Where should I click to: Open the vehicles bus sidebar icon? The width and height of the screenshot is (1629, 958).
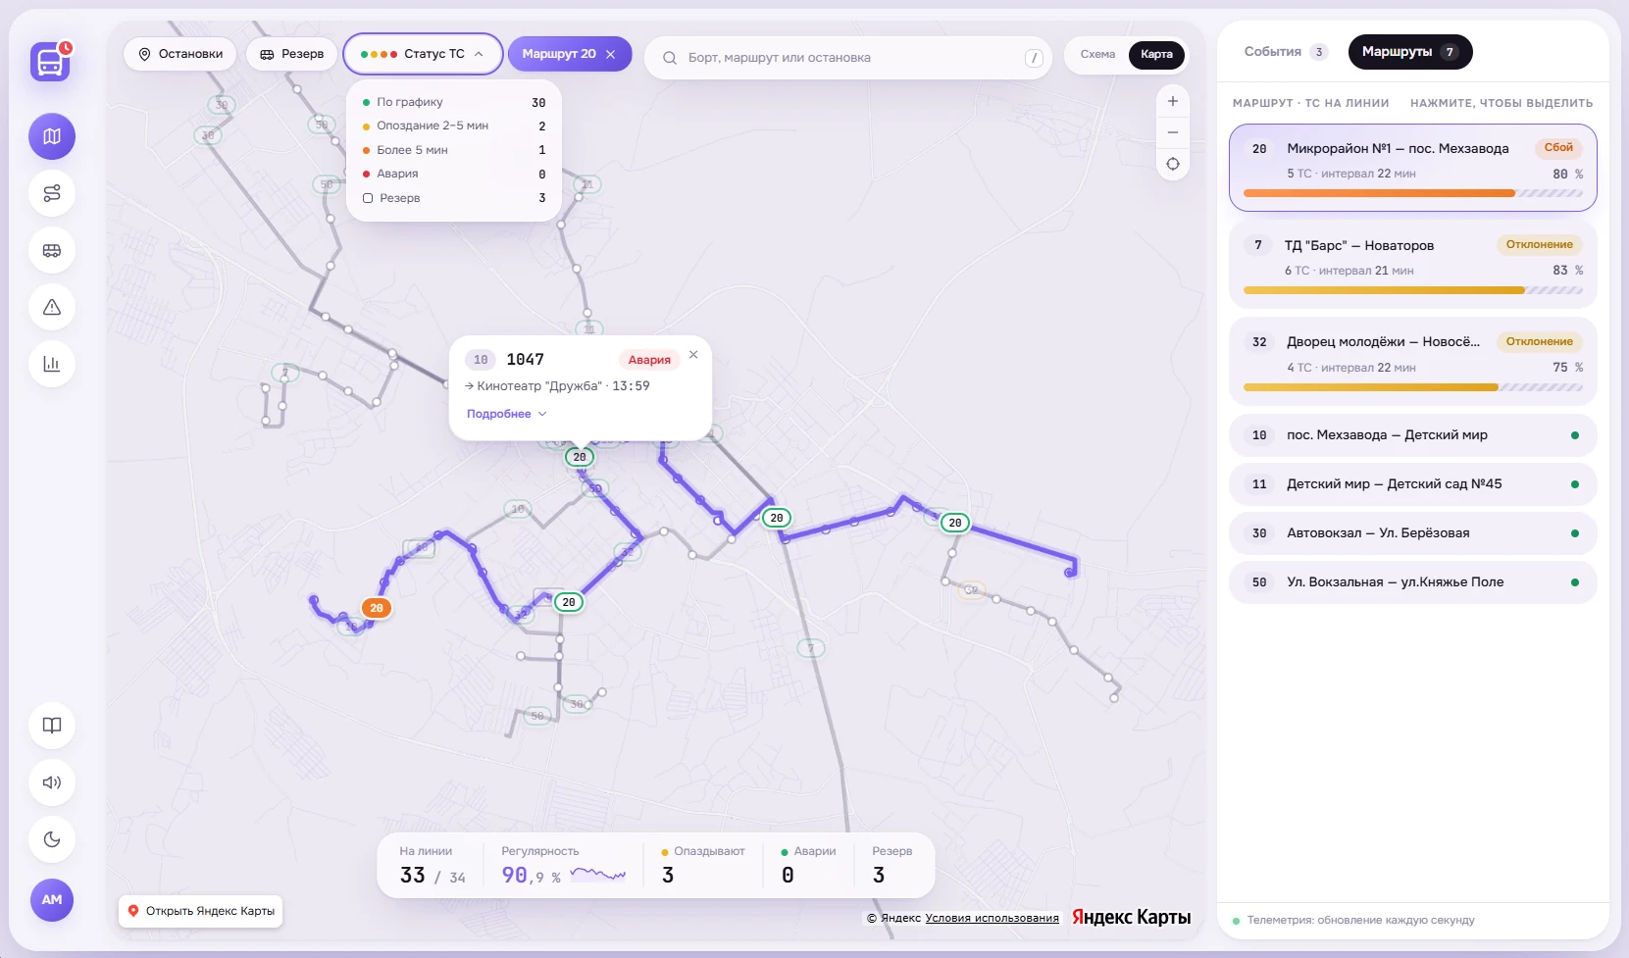click(52, 250)
